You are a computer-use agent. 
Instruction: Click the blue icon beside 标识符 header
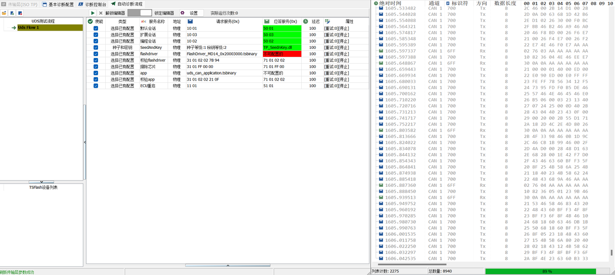[448, 3]
